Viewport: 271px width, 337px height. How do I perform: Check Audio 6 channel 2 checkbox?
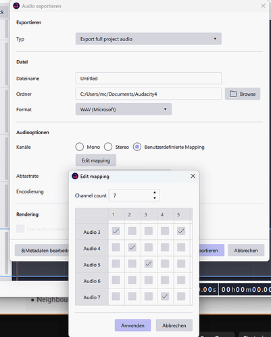132,280
